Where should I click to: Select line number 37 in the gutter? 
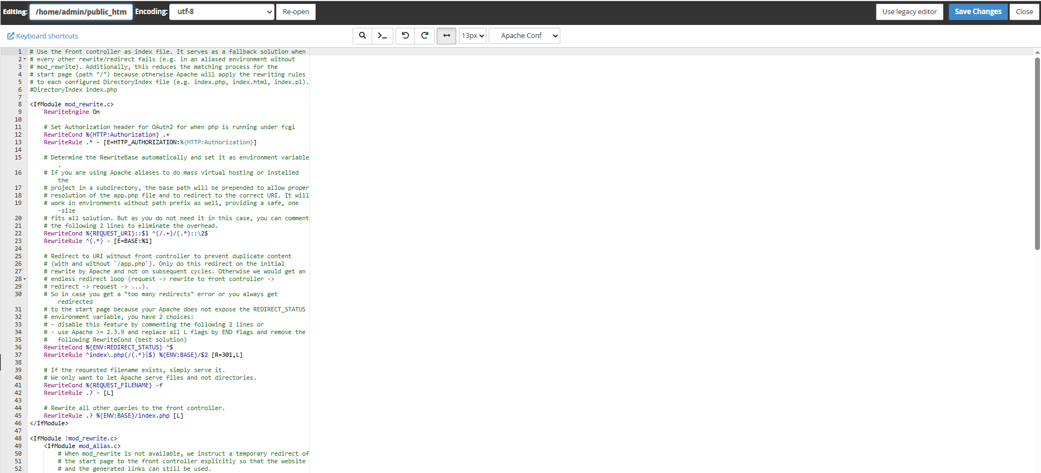18,355
